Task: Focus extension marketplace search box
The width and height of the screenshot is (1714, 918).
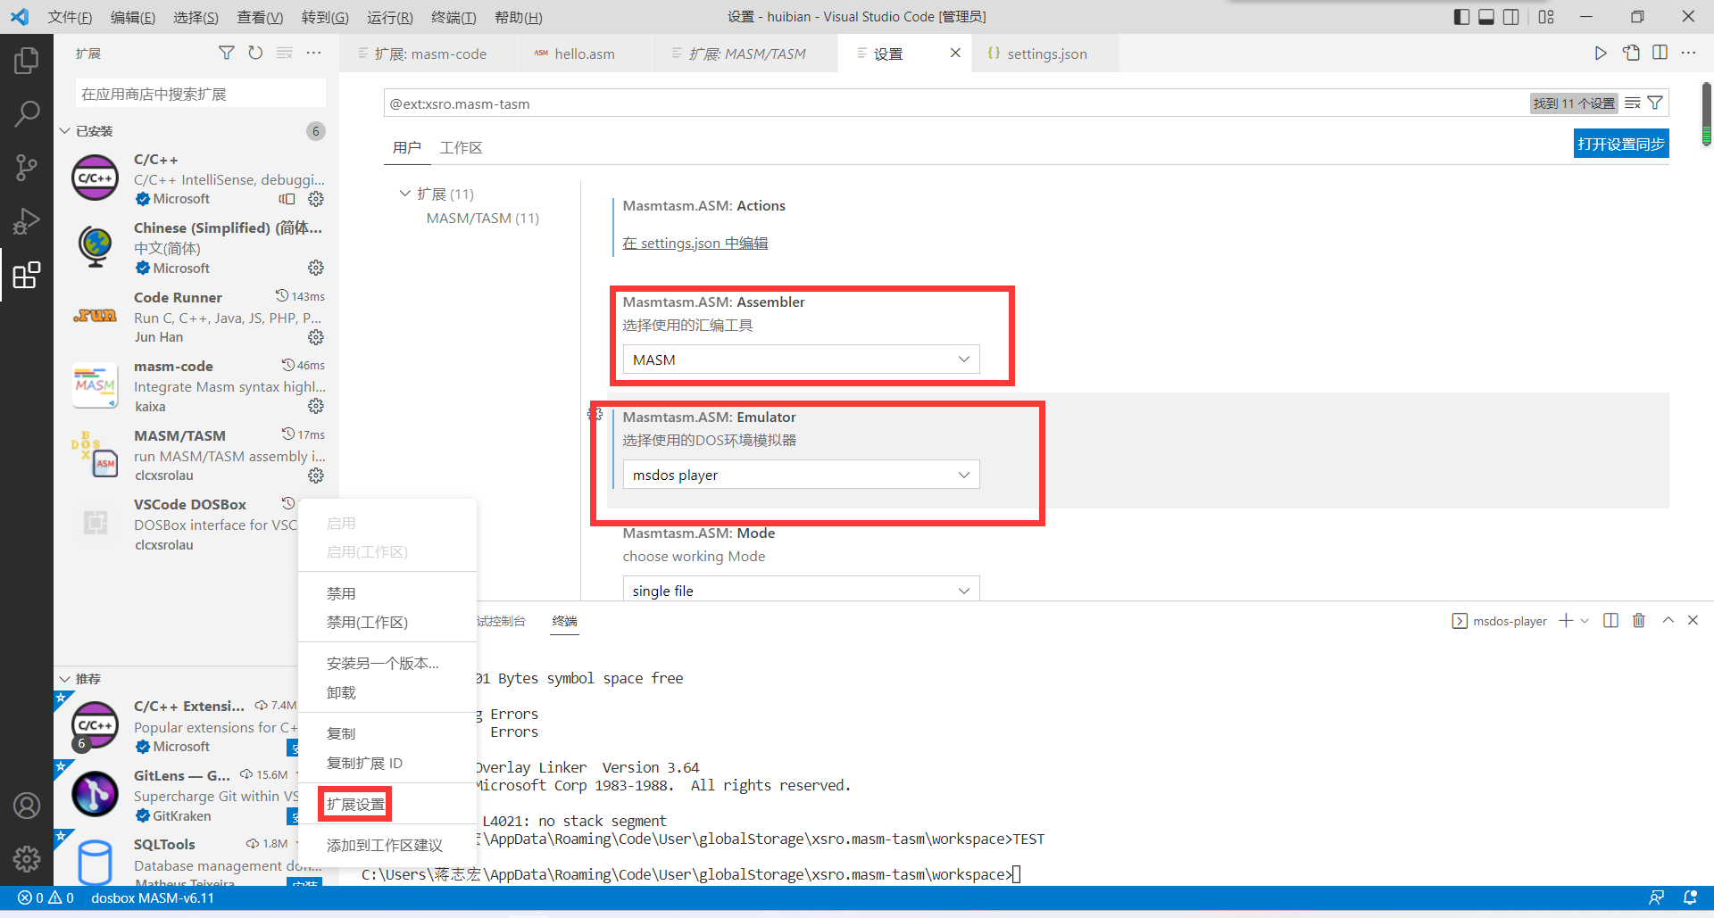Action: [x=201, y=94]
